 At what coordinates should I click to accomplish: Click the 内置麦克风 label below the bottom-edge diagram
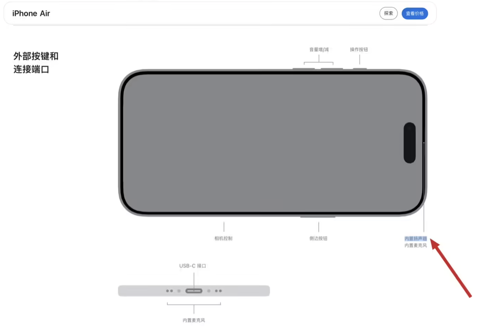pyautogui.click(x=194, y=320)
